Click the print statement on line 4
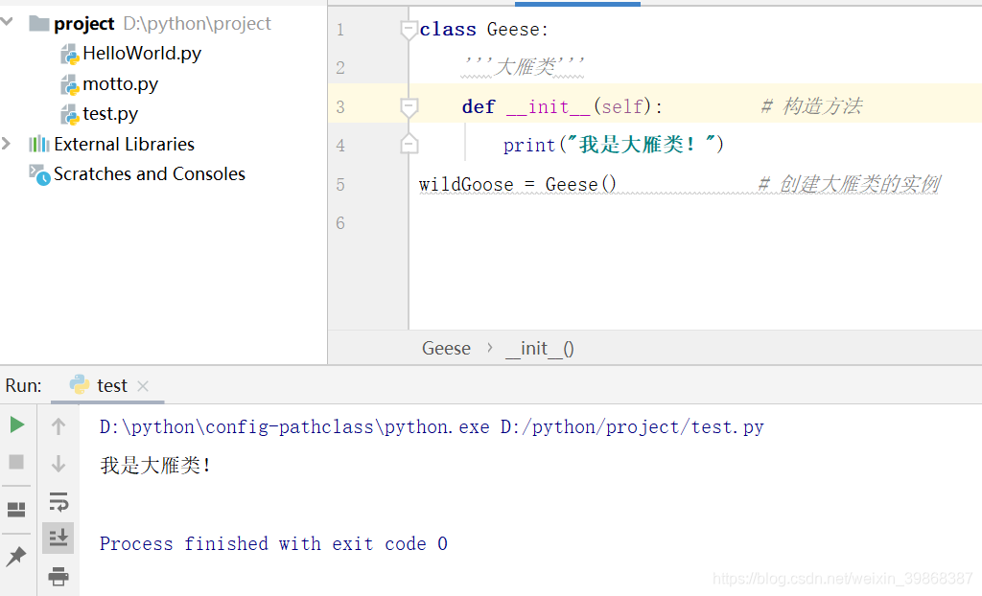 (x=613, y=145)
